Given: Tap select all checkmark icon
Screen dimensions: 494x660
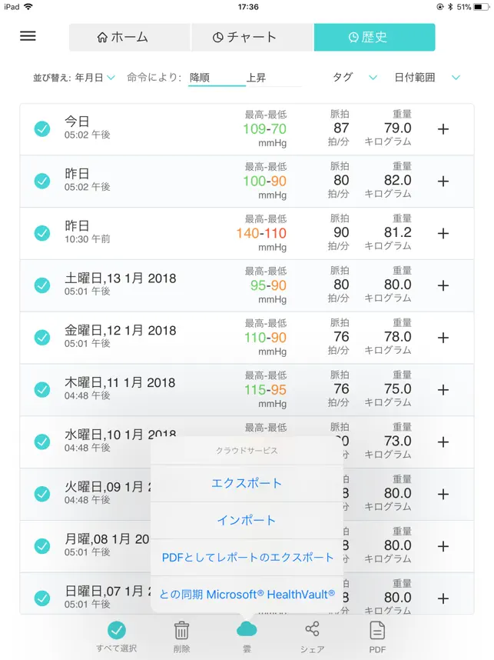Looking at the screenshot, I should 117,631.
